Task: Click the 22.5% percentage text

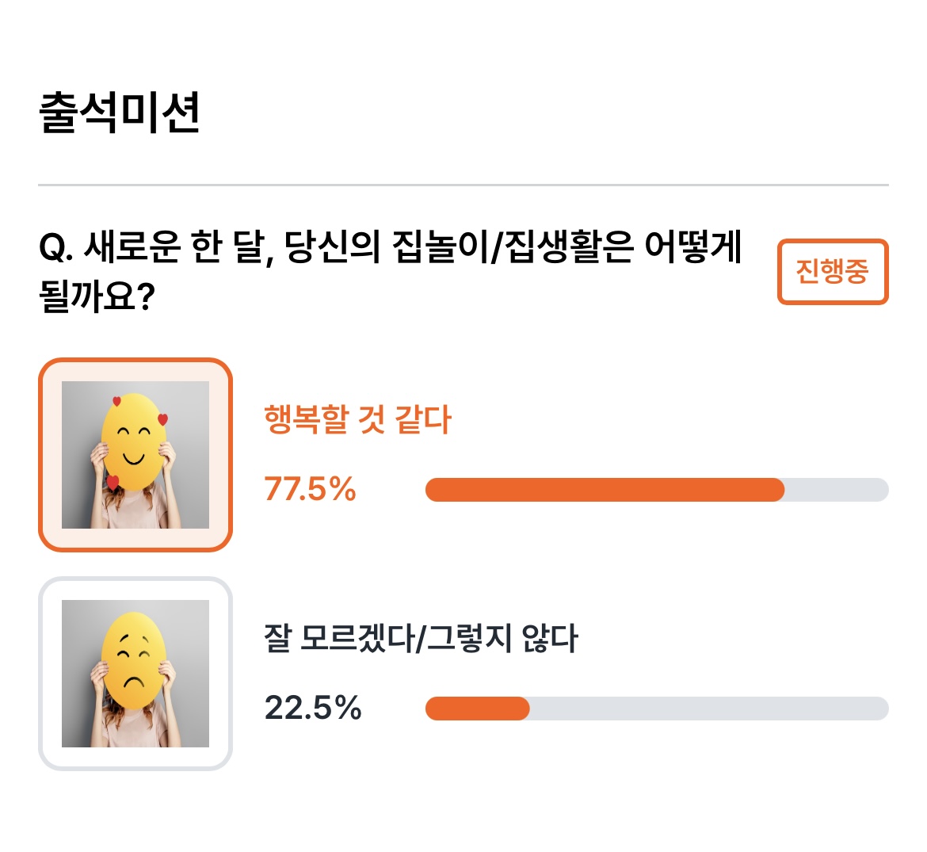Action: tap(313, 708)
